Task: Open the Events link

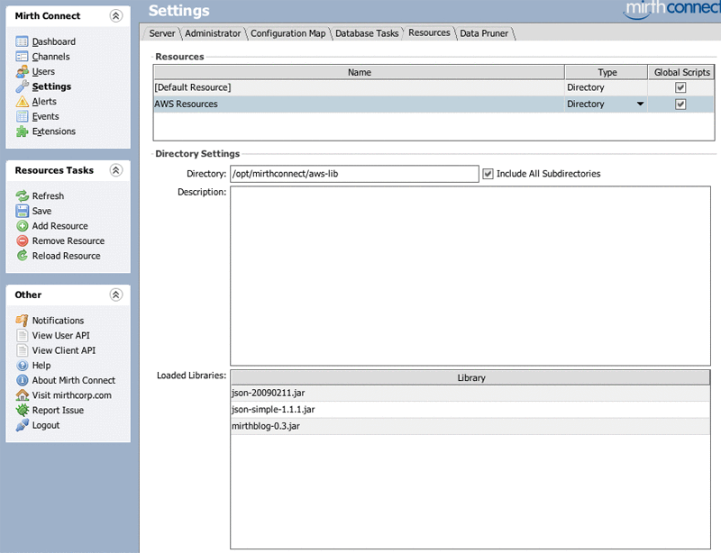Action: 46,116
